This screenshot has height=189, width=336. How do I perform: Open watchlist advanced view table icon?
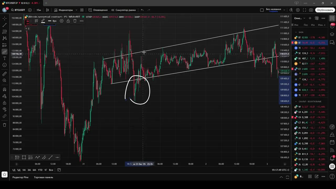pos(317,18)
